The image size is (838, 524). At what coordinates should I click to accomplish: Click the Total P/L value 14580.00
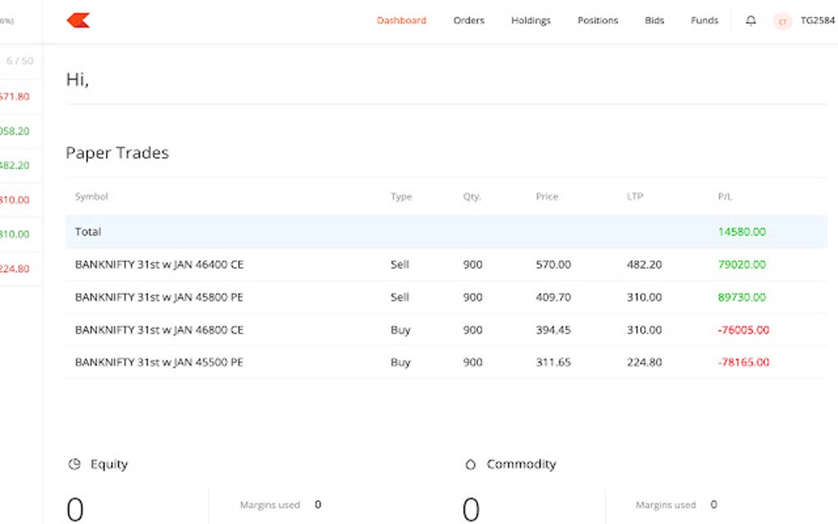[741, 232]
